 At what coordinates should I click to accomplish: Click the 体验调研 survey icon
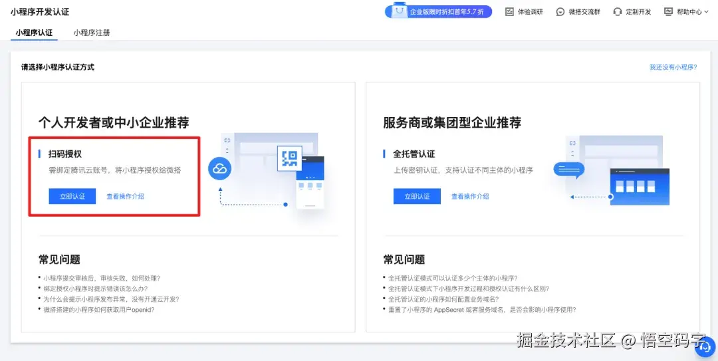tap(509, 12)
